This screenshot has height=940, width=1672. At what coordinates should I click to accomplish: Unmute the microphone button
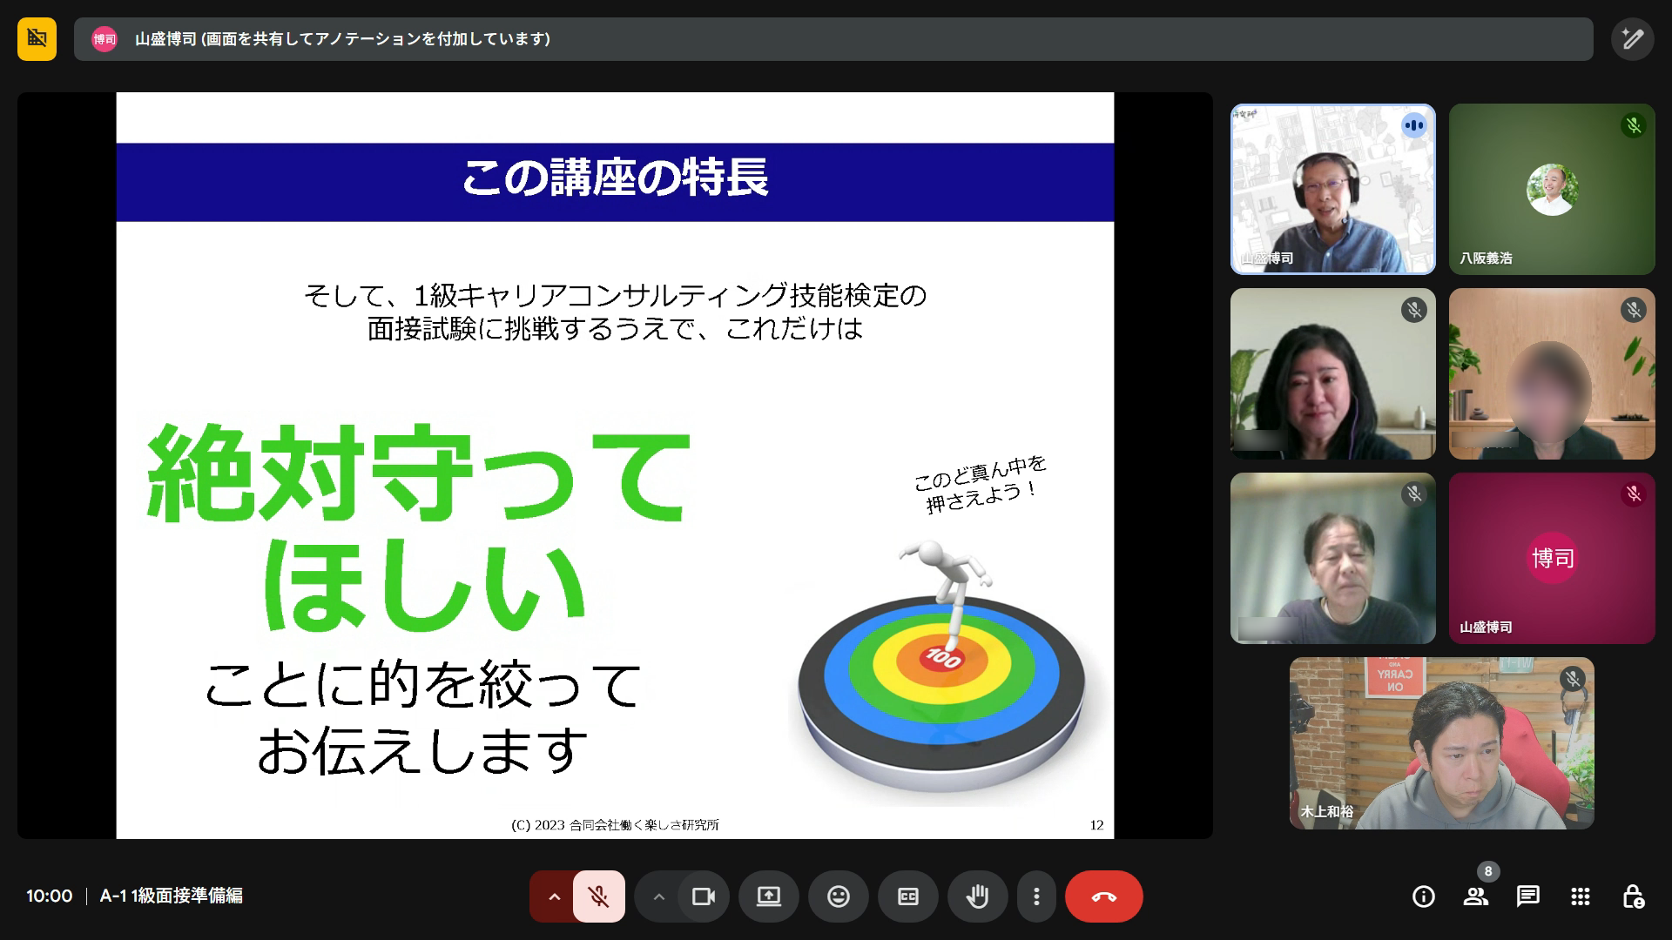(x=599, y=896)
